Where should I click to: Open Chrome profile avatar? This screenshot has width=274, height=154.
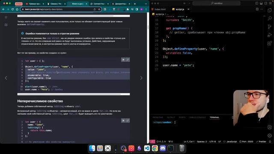(142, 9)
